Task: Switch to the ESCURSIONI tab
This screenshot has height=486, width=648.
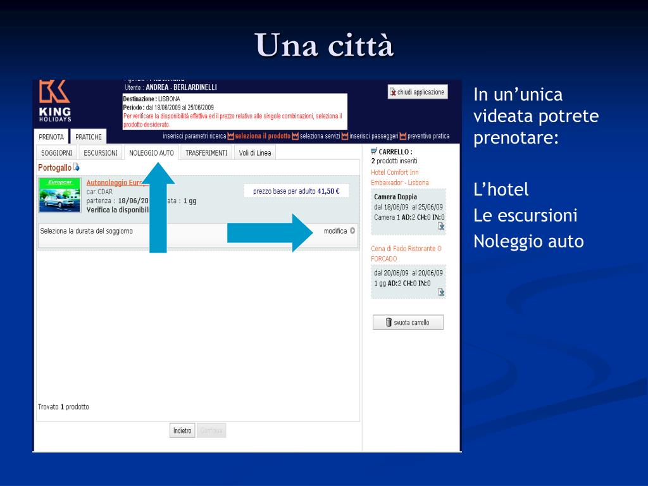Action: pyautogui.click(x=101, y=153)
